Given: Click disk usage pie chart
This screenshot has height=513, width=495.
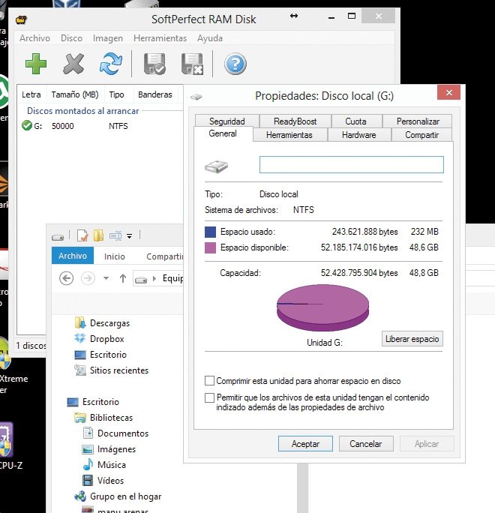Looking at the screenshot, I should [x=322, y=307].
